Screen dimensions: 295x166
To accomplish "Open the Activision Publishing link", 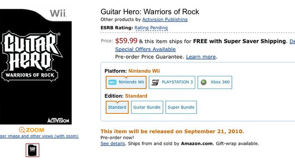I will [x=165, y=19].
